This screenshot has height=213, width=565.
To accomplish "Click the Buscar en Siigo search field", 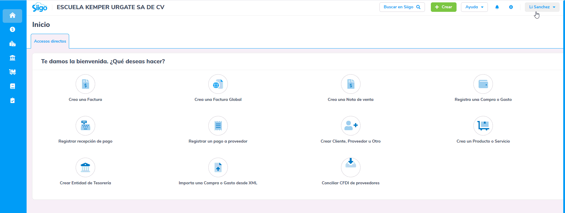I will 402,7.
